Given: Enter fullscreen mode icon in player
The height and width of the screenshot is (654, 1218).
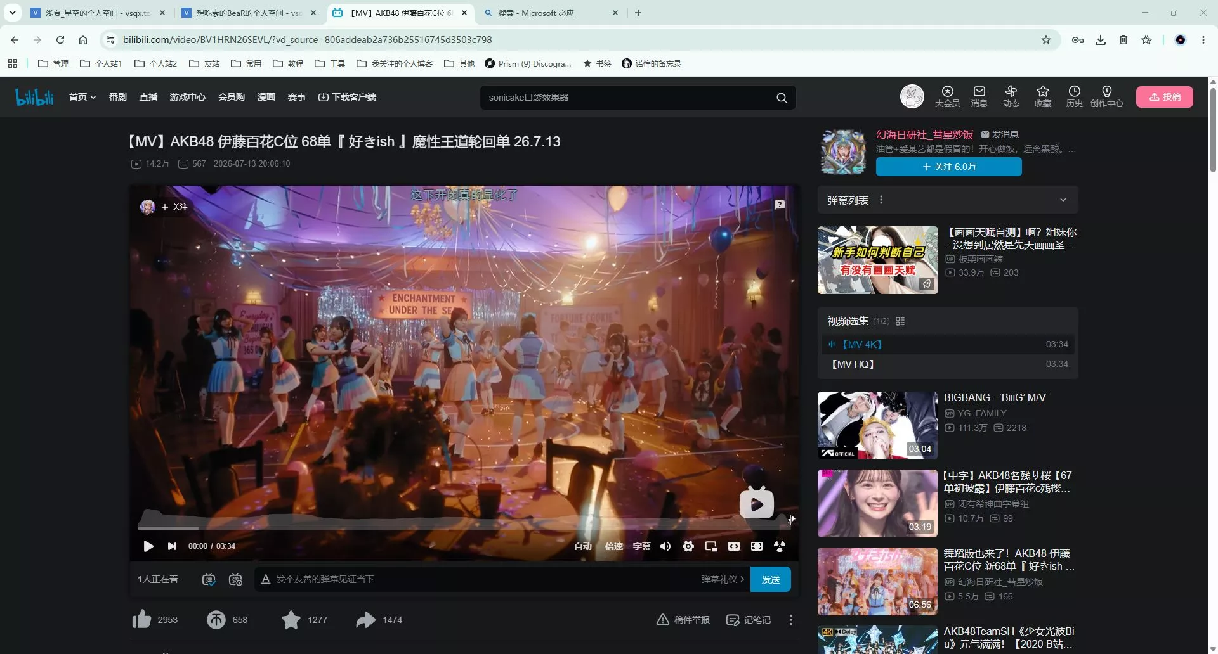Looking at the screenshot, I should pyautogui.click(x=780, y=546).
